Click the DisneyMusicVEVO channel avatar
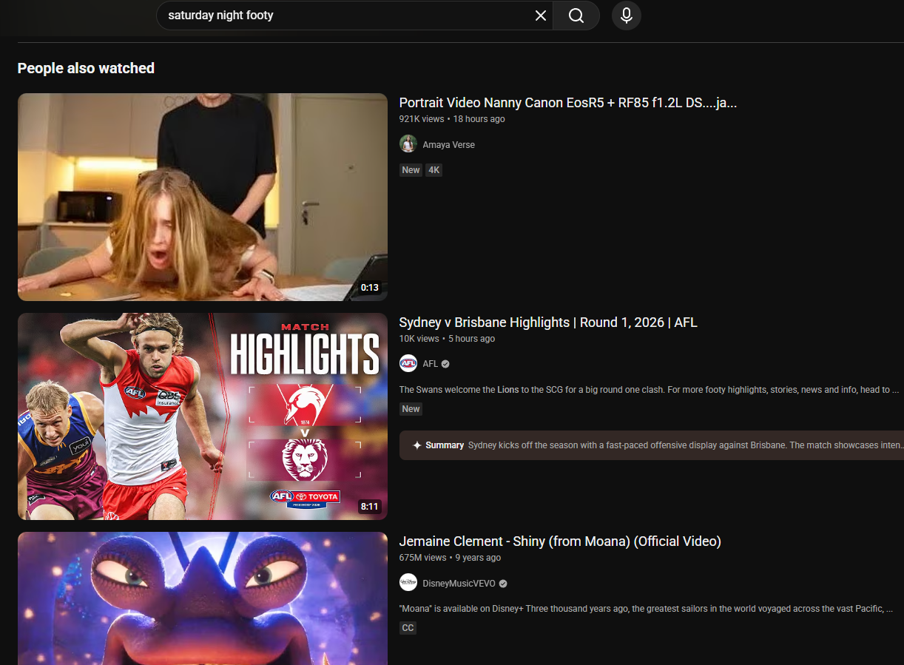 pos(408,584)
